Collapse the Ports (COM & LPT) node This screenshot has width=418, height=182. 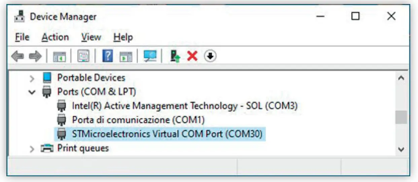point(32,92)
